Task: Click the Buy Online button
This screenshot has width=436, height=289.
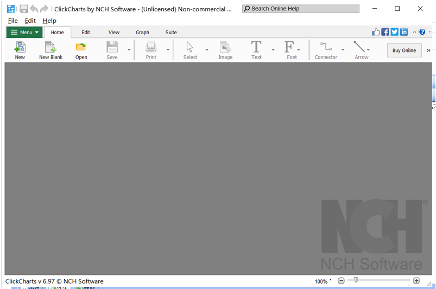Action: click(x=405, y=50)
